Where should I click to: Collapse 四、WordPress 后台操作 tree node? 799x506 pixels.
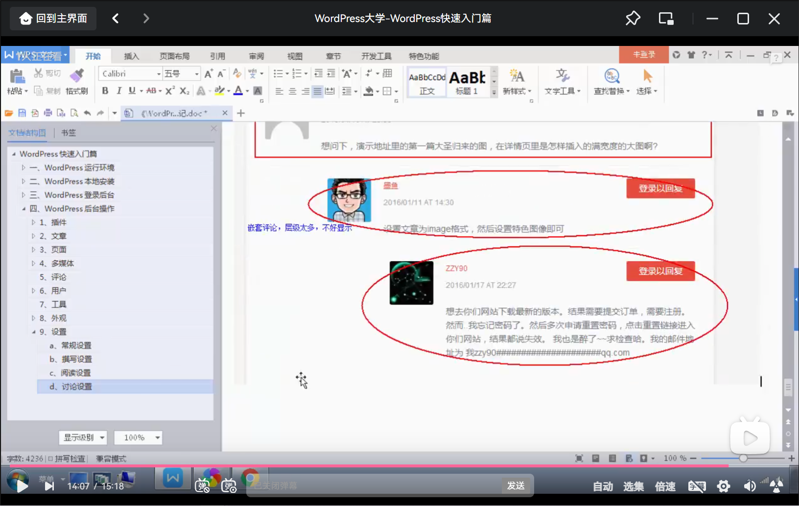point(23,209)
